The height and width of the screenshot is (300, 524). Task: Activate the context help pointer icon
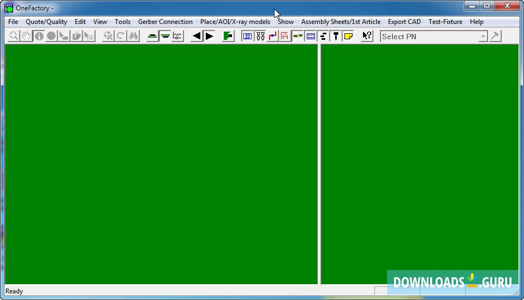367,36
